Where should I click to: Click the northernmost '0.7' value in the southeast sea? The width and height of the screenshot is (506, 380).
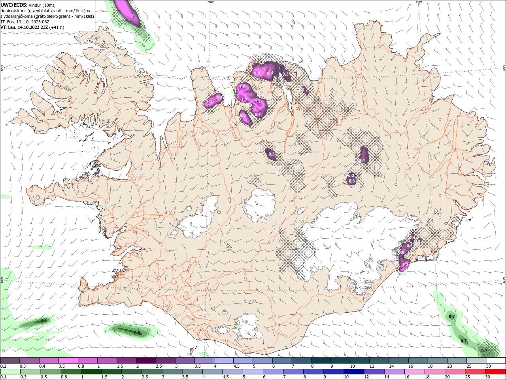[x=452, y=316]
